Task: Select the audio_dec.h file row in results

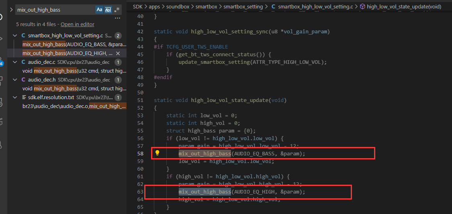Action: pos(67,80)
